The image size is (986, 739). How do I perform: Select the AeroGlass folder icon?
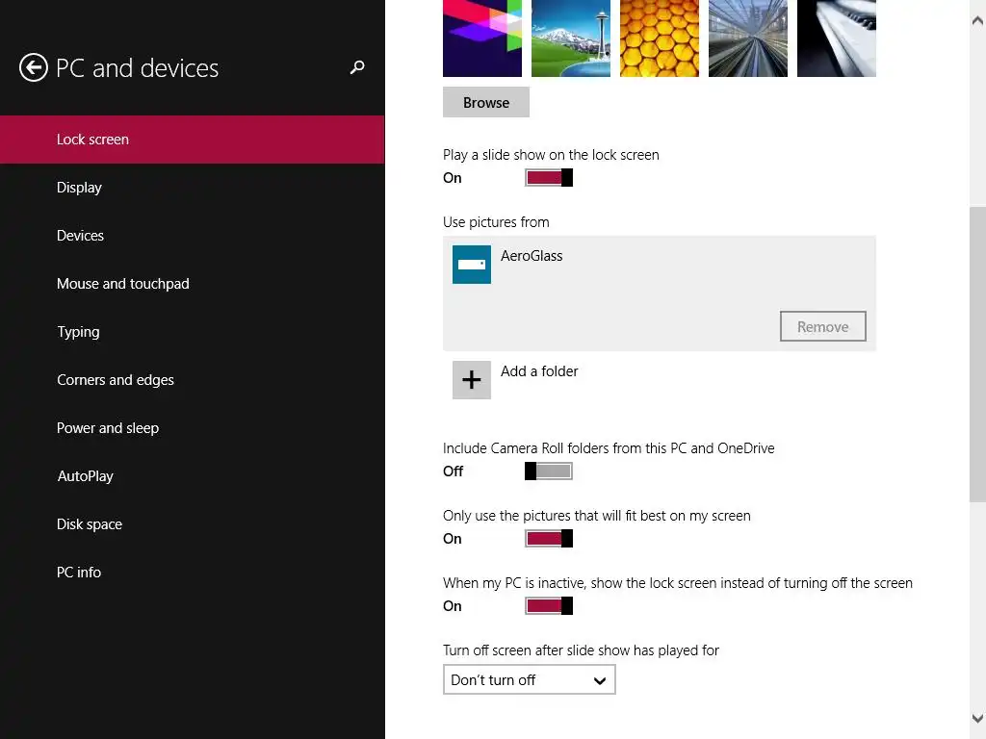tap(472, 265)
